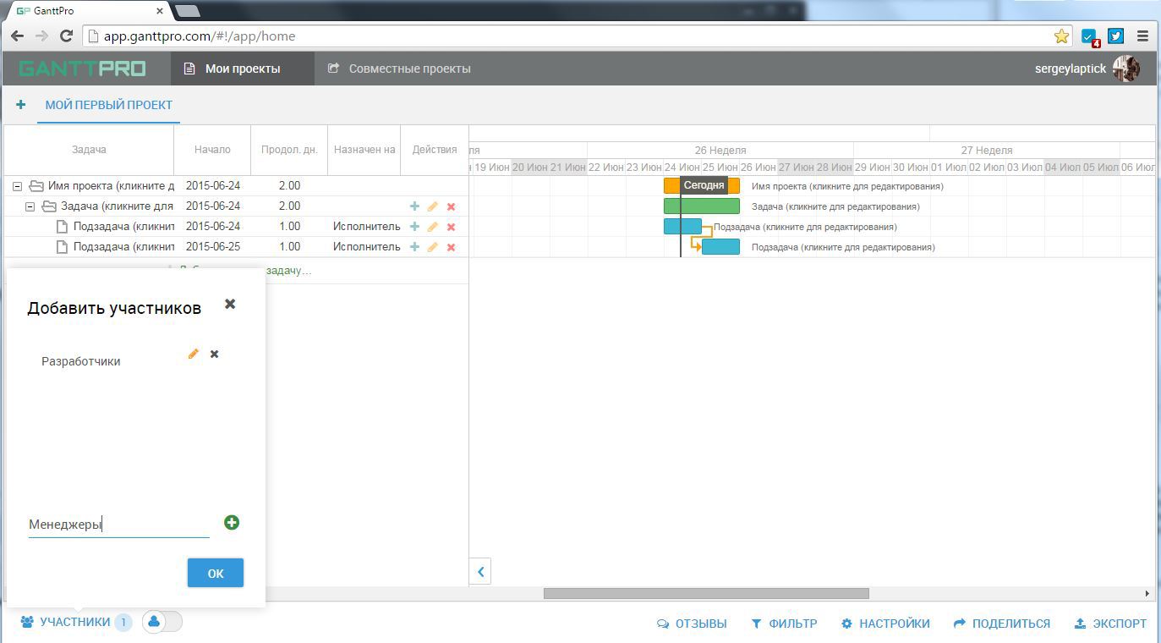Open НАСТРОЙКИ settings
The width and height of the screenshot is (1161, 643).
click(x=885, y=624)
